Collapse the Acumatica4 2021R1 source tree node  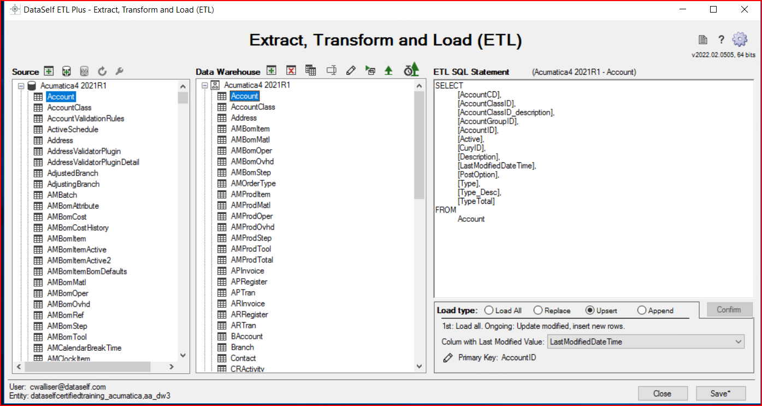(21, 86)
